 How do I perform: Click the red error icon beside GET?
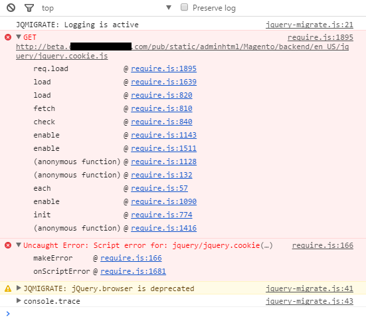pyautogui.click(x=8, y=37)
